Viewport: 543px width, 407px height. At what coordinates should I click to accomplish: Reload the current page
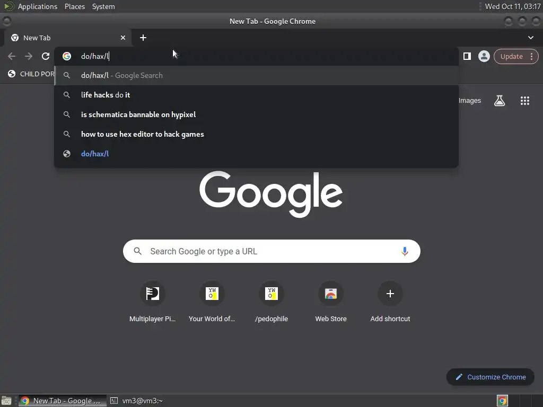(46, 56)
